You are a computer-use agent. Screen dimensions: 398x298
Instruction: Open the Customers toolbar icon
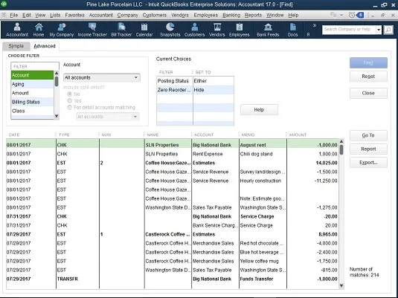(194, 30)
